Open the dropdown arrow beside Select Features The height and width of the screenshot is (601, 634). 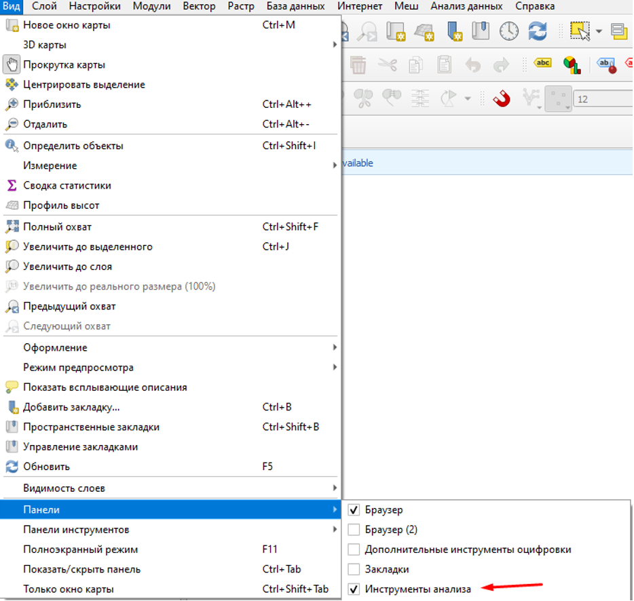pyautogui.click(x=599, y=31)
